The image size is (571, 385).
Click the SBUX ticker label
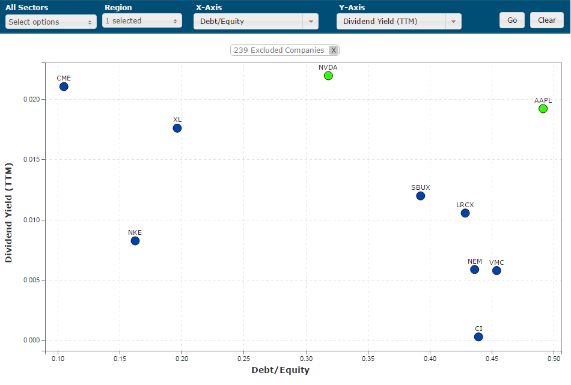tap(421, 187)
